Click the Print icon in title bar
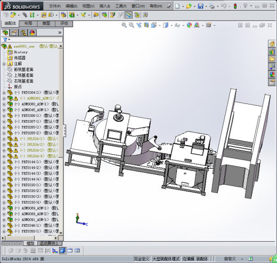 coord(212,6)
